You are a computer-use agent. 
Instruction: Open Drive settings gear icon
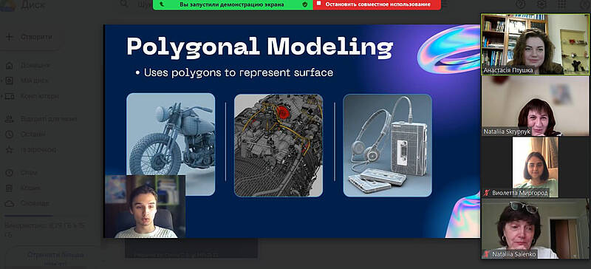[542, 4]
